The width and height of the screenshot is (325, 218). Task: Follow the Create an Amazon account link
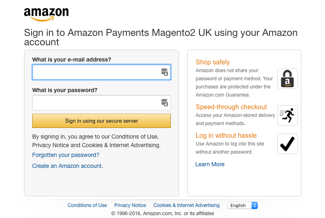pos(68,166)
